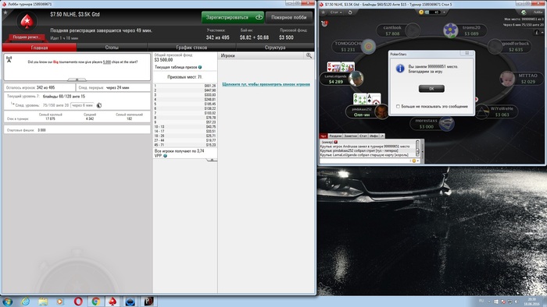Screen dimensions: 547x307
Task: Expand the dropdown arrow next to the coin counter
Action: tap(444, 12)
